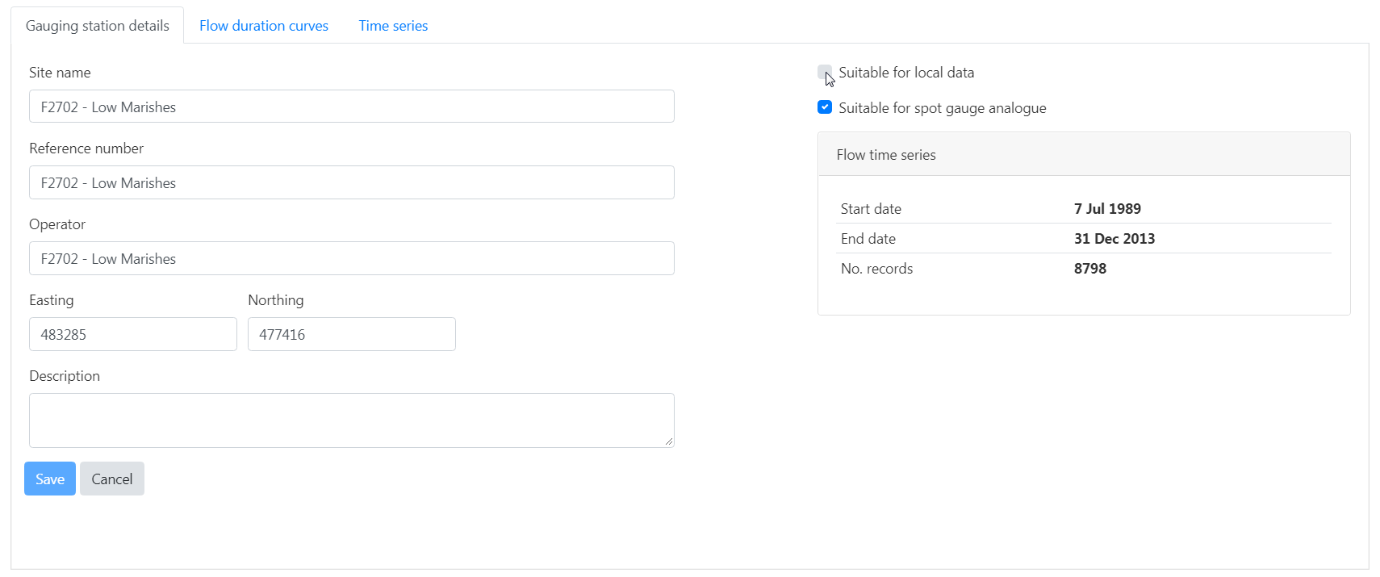Click the record count 8798
The width and height of the screenshot is (1380, 577).
[1089, 269]
